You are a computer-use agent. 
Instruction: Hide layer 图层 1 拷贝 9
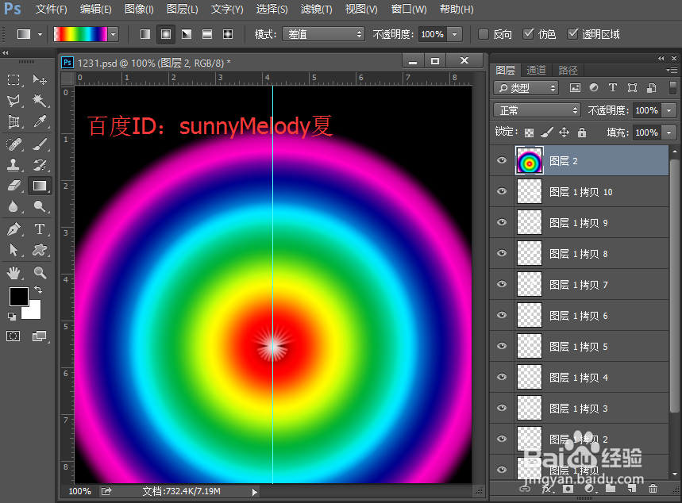click(x=502, y=222)
